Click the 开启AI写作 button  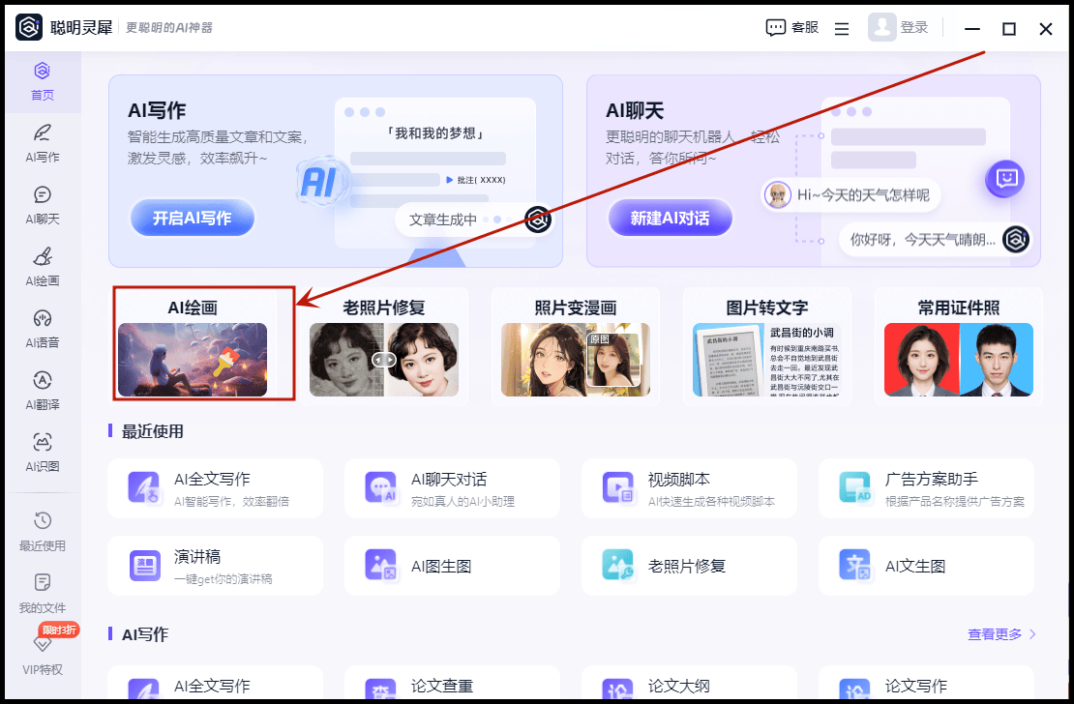pyautogui.click(x=192, y=219)
